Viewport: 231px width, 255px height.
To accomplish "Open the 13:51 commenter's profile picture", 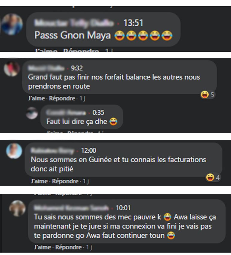I will tap(12, 25).
